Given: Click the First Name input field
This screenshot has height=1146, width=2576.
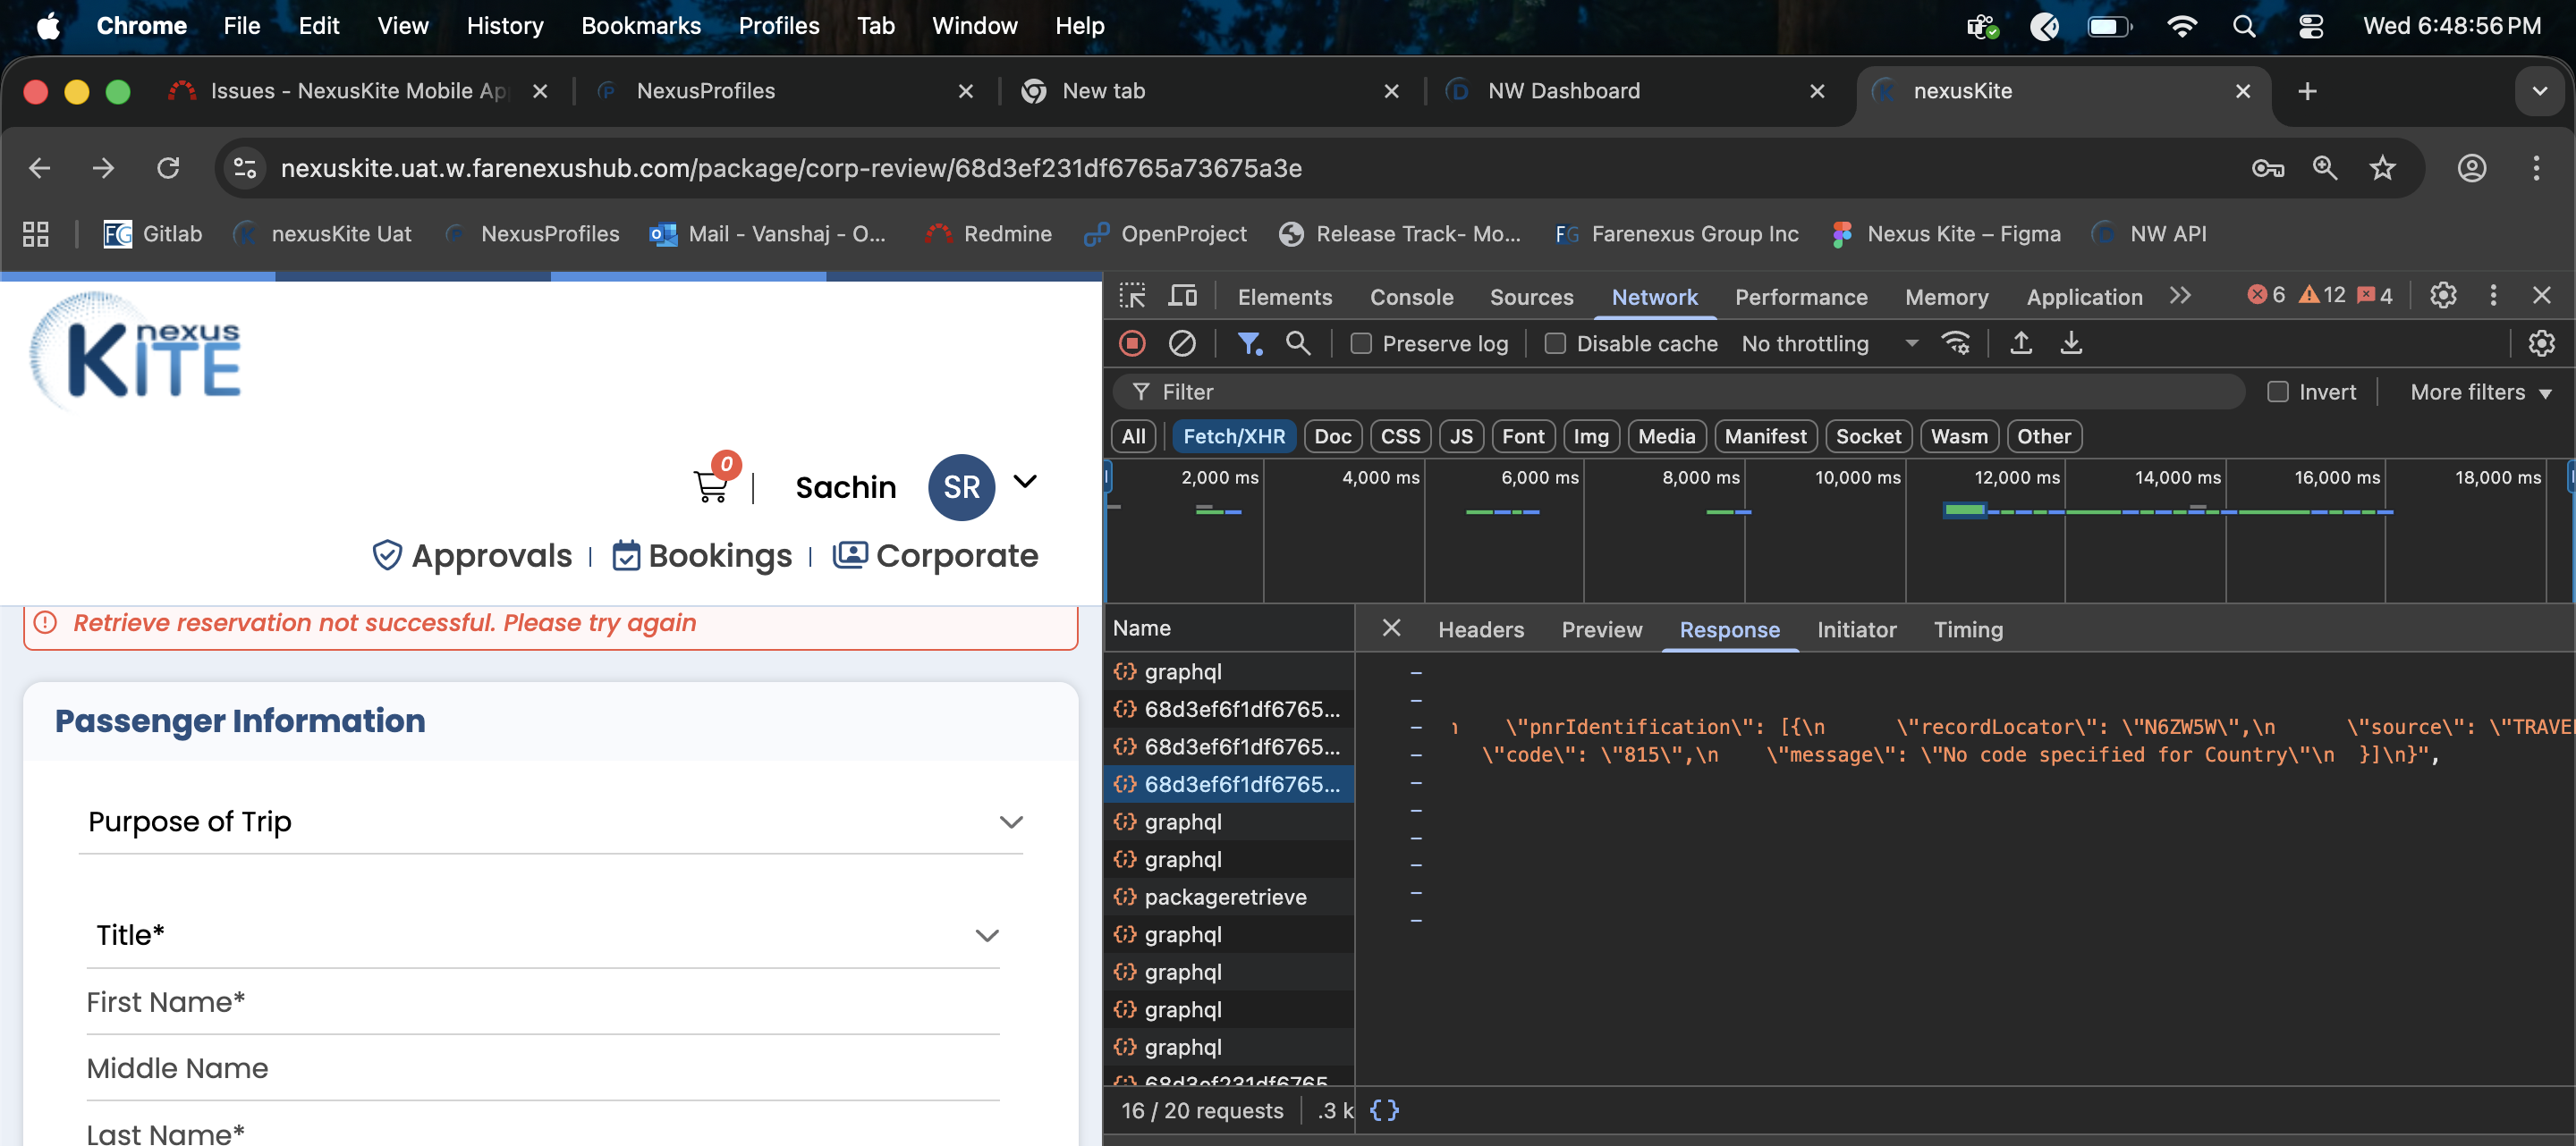Looking at the screenshot, I should [x=542, y=1002].
